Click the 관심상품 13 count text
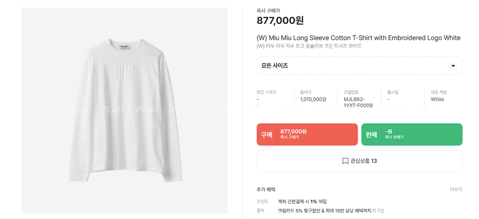This screenshot has width=479, height=219. point(364,161)
